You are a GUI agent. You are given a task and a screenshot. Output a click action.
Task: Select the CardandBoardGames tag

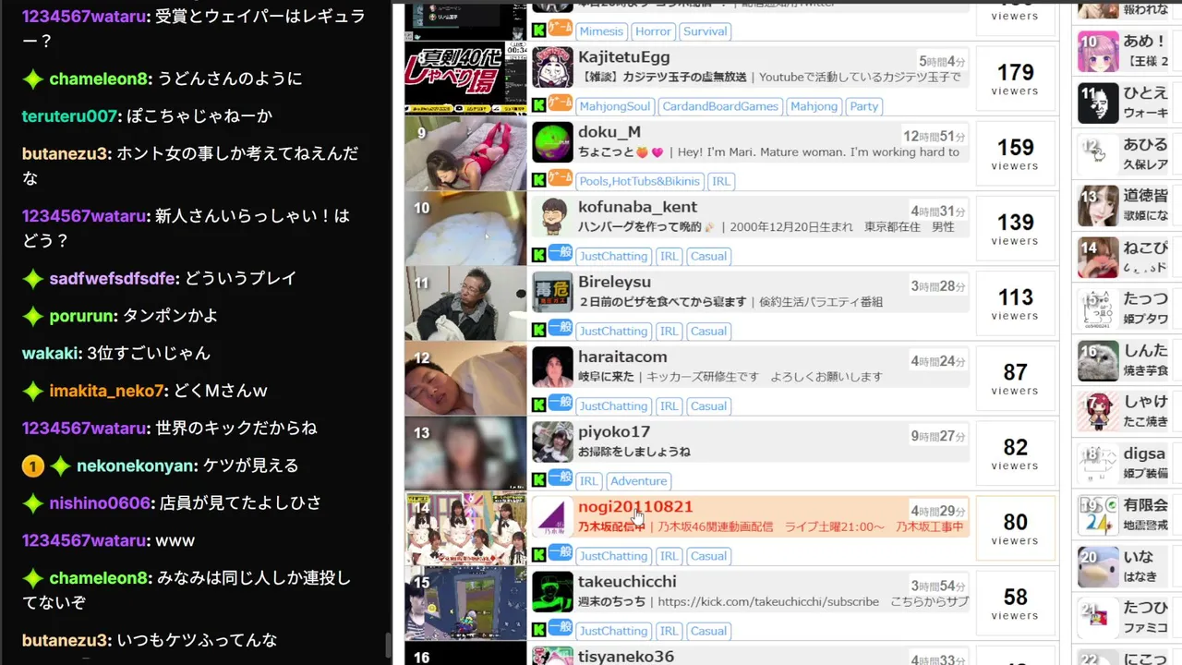(x=720, y=106)
